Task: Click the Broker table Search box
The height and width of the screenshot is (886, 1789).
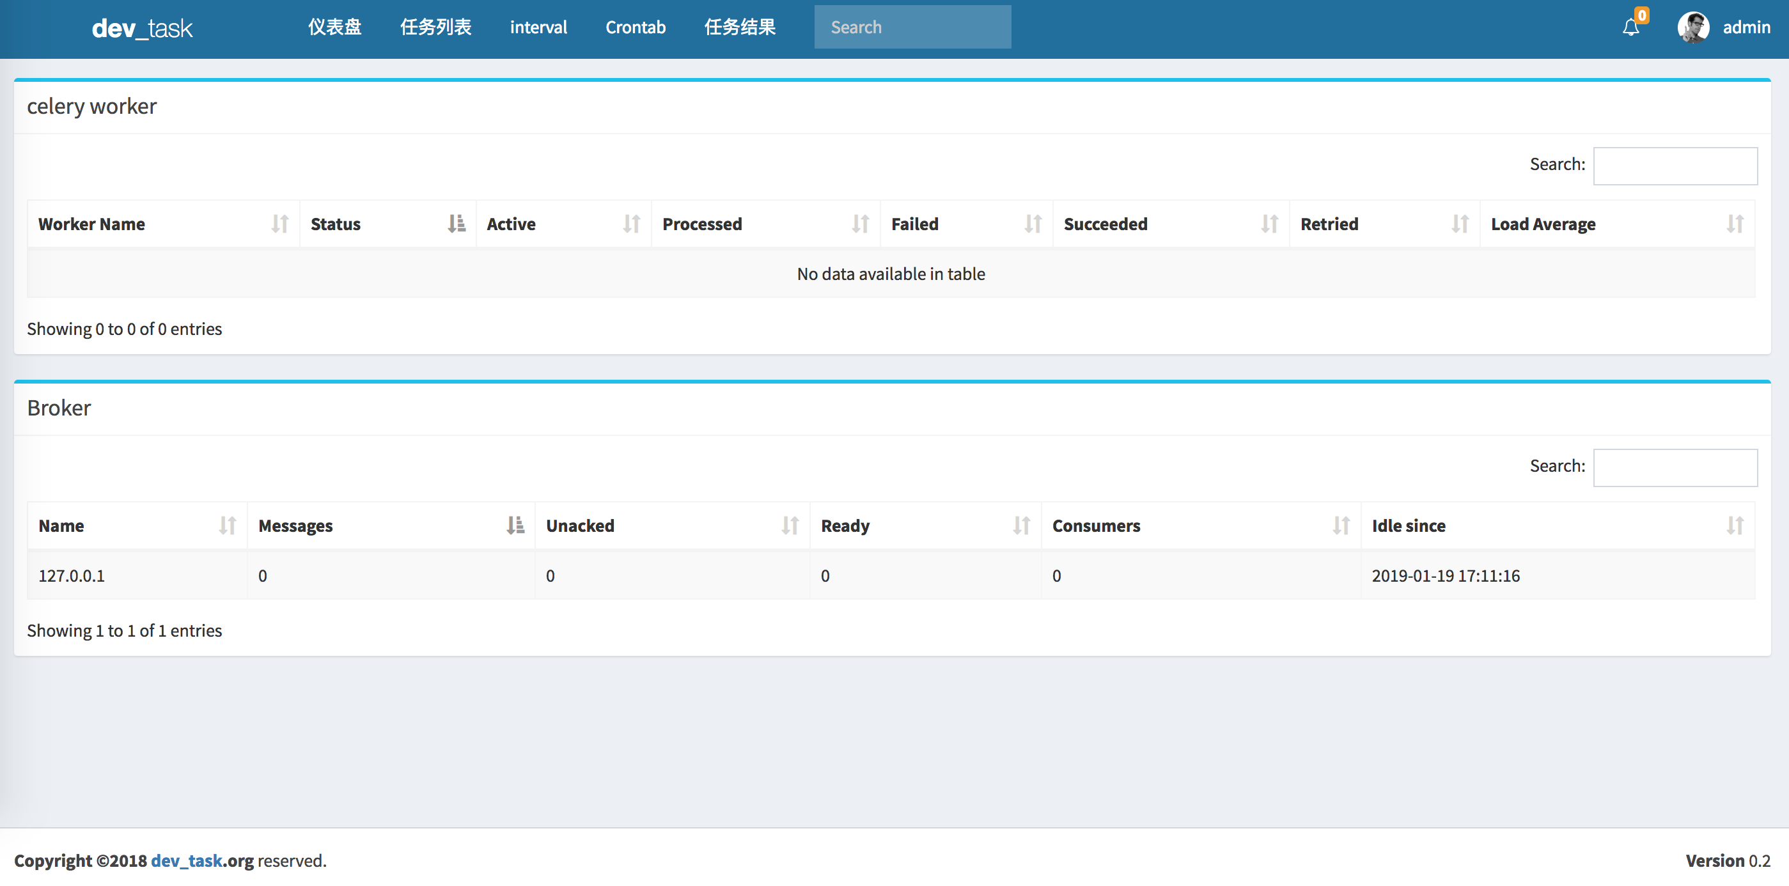Action: pyautogui.click(x=1675, y=467)
